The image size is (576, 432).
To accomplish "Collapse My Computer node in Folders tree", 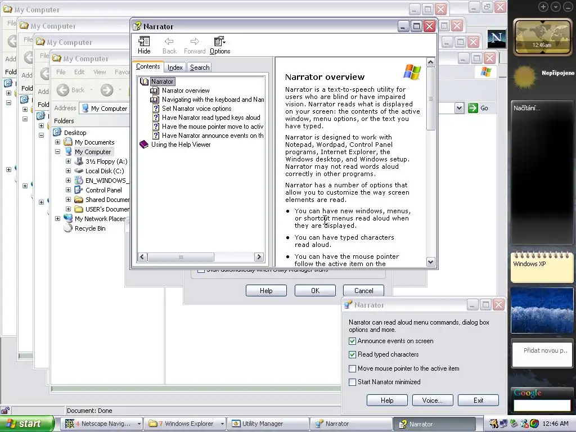I will click(x=58, y=152).
